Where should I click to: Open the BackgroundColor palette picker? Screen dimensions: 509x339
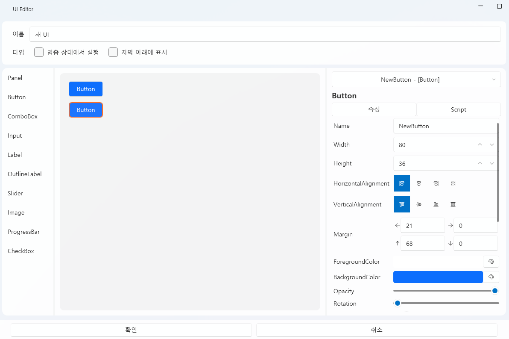point(491,277)
